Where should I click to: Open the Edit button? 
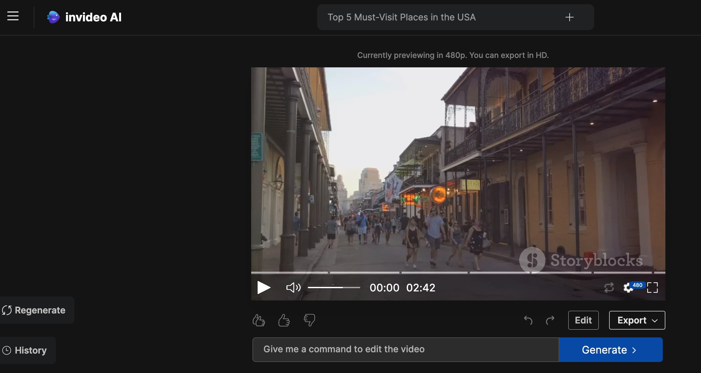pos(583,320)
